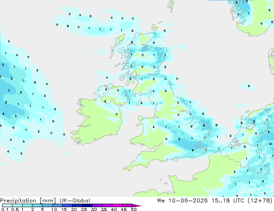Select the 0.5–1 mm legend color block

click(17, 205)
